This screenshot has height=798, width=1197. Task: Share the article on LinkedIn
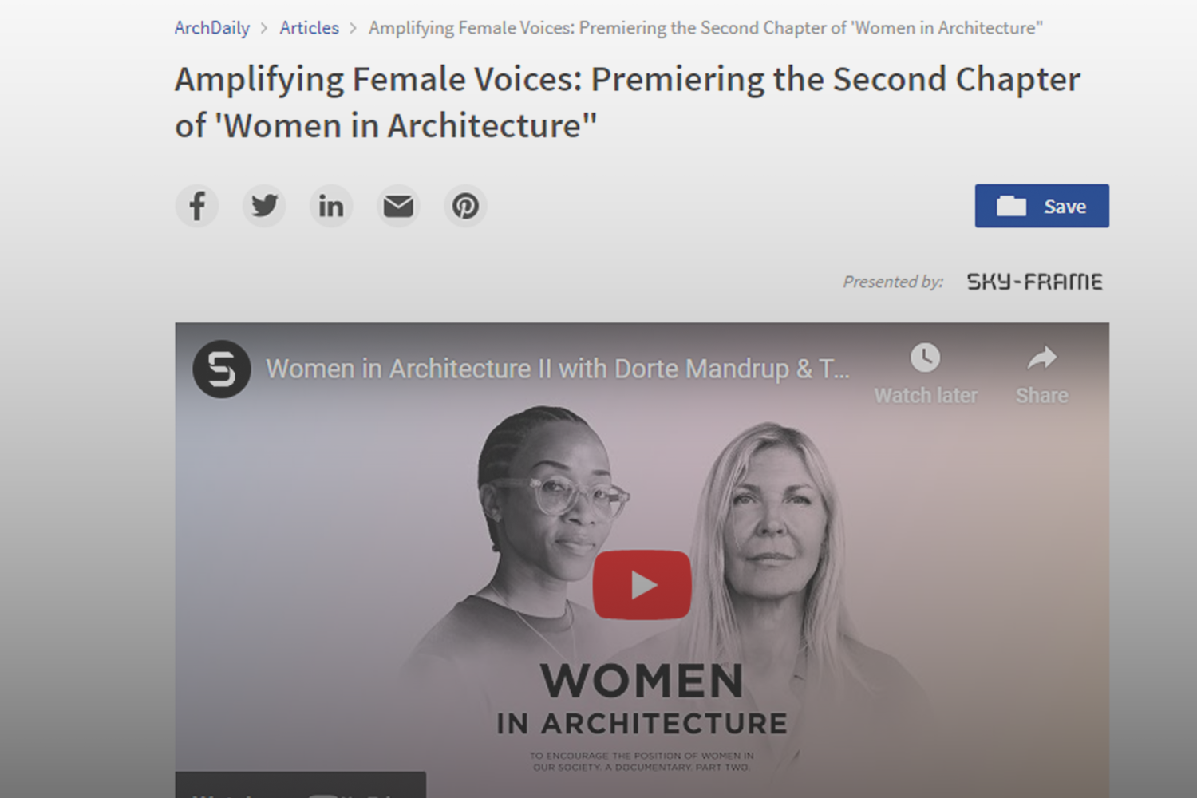pyautogui.click(x=331, y=206)
